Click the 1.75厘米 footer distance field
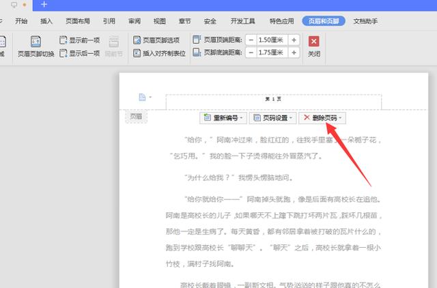The width and height of the screenshot is (437, 288). (x=272, y=53)
